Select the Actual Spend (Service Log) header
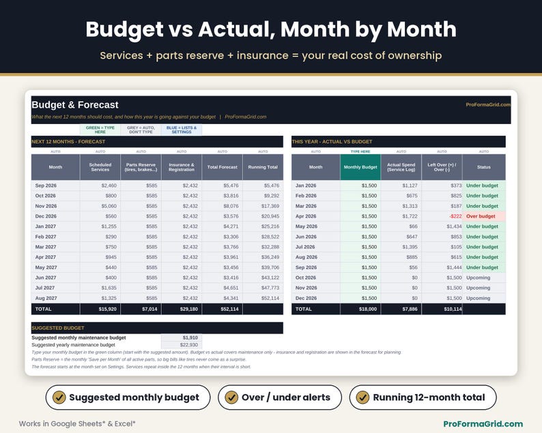 (401, 167)
